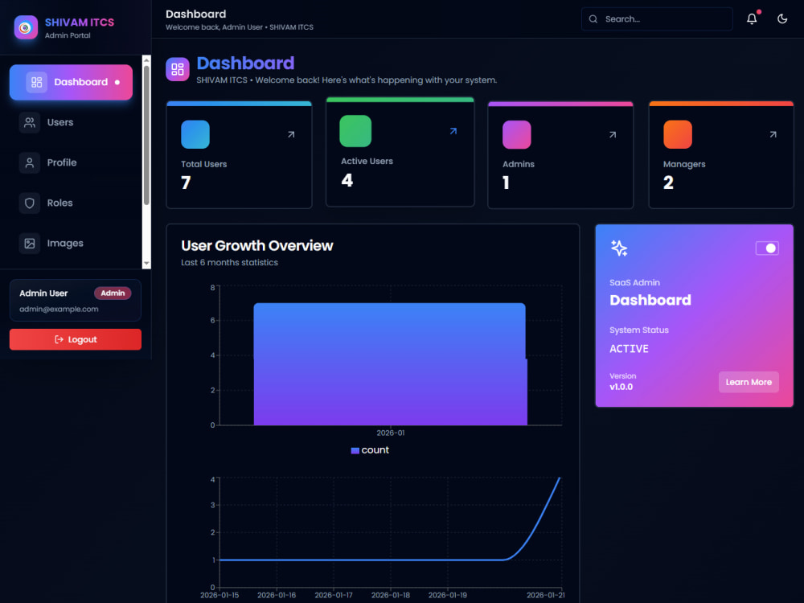804x603 pixels.
Task: Click the sidebar scrollbar thumb
Action: (146, 135)
